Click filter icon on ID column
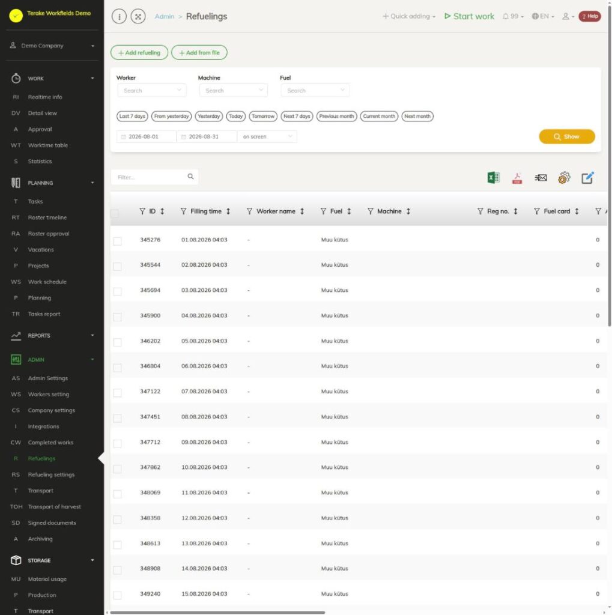The width and height of the screenshot is (612, 615). click(x=142, y=211)
